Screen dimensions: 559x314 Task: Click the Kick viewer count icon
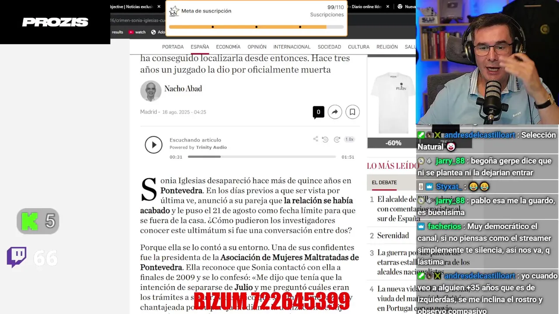pyautogui.click(x=30, y=221)
